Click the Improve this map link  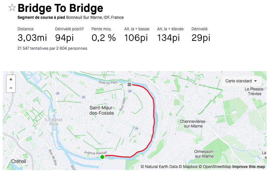tap(249, 167)
